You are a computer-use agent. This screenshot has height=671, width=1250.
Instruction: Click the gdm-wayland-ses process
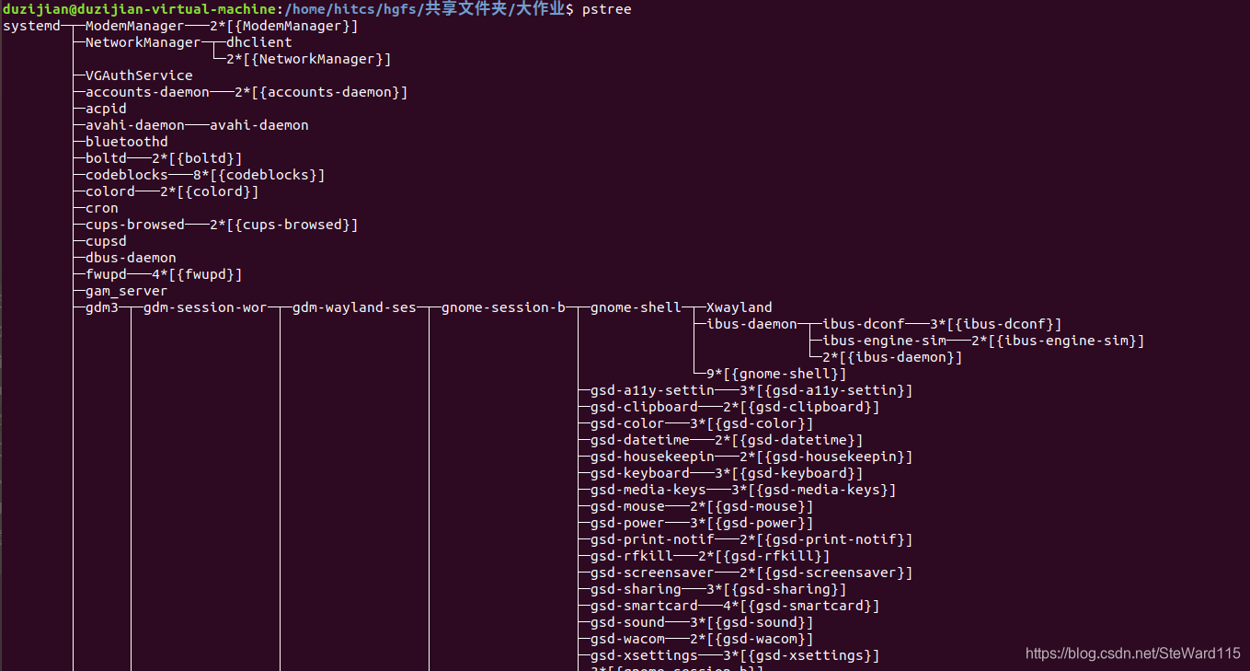(354, 307)
